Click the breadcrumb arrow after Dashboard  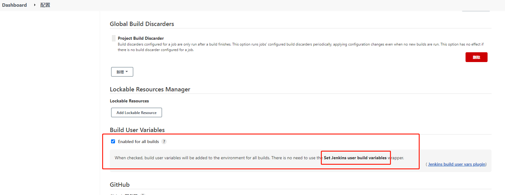(35, 5)
